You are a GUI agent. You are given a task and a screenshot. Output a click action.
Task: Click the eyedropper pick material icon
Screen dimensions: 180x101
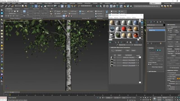(x=117, y=45)
